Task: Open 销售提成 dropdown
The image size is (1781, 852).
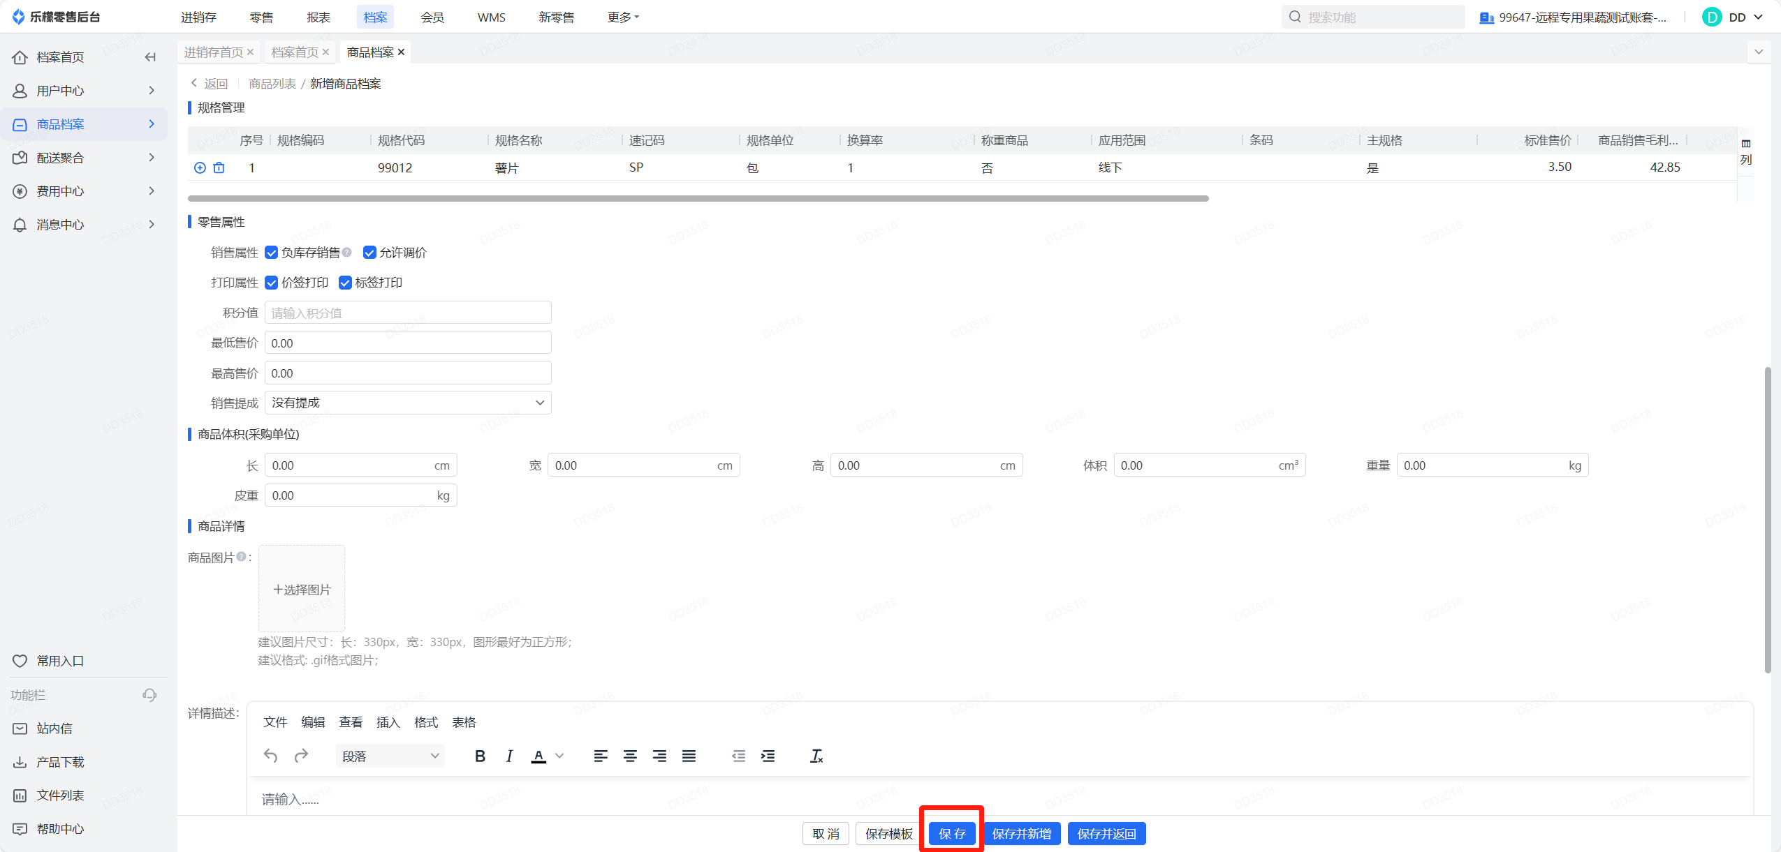Action: (x=408, y=403)
